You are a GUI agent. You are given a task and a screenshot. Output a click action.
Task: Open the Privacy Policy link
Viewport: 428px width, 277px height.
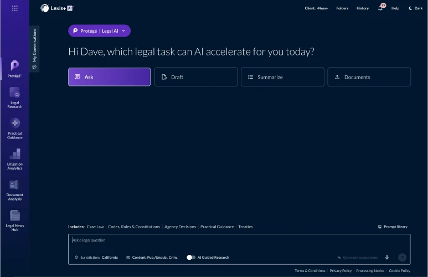point(341,271)
